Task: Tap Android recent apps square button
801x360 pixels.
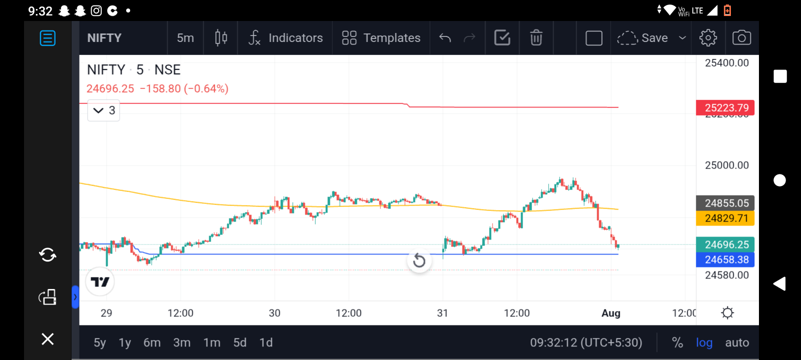Action: point(780,76)
